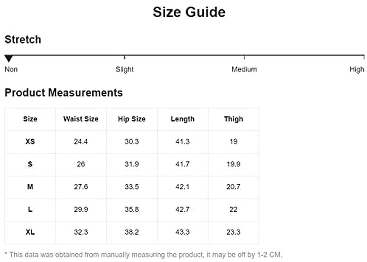Click the Length column header
This screenshot has height=262, width=367.
pos(182,119)
